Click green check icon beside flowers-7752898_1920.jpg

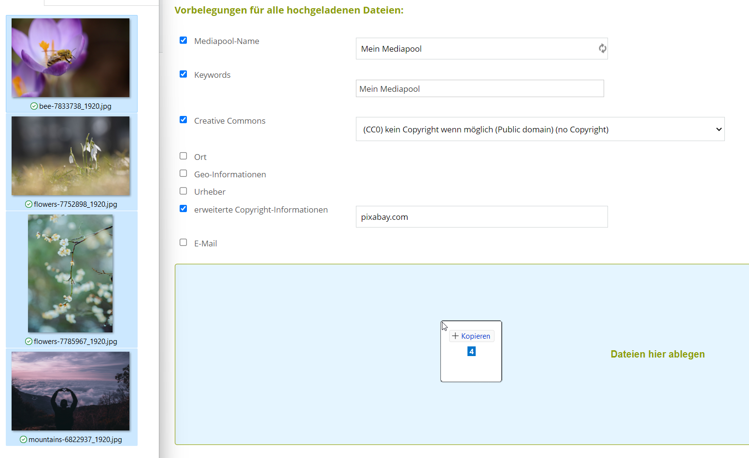coord(28,204)
